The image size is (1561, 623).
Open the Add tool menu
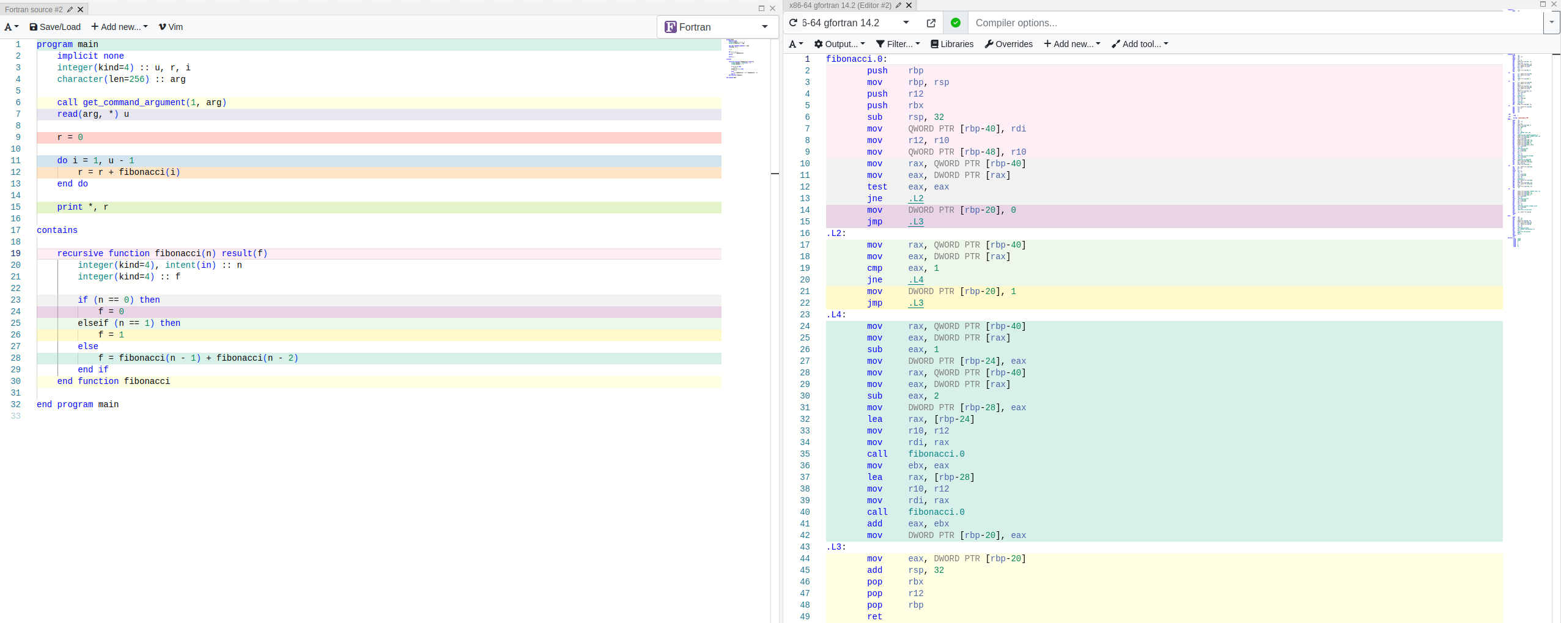tap(1139, 44)
